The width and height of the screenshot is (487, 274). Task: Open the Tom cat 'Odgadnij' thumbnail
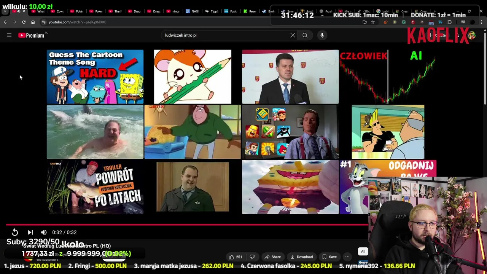[x=354, y=187]
